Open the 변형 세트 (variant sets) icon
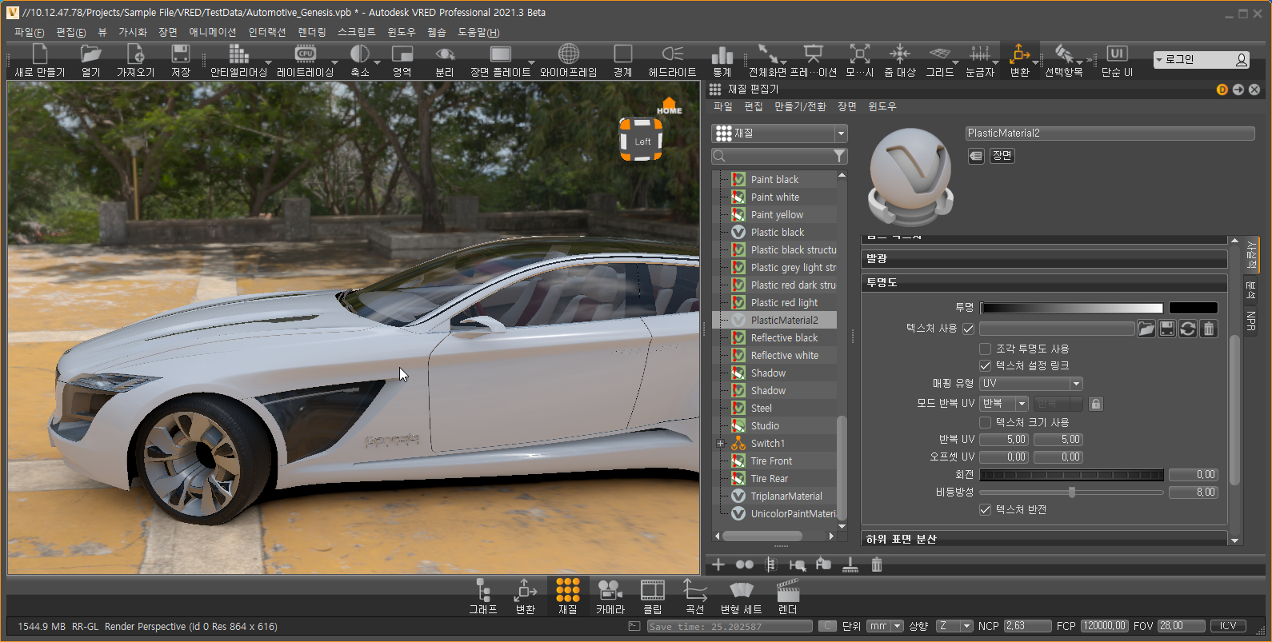The image size is (1272, 642). pos(741,596)
